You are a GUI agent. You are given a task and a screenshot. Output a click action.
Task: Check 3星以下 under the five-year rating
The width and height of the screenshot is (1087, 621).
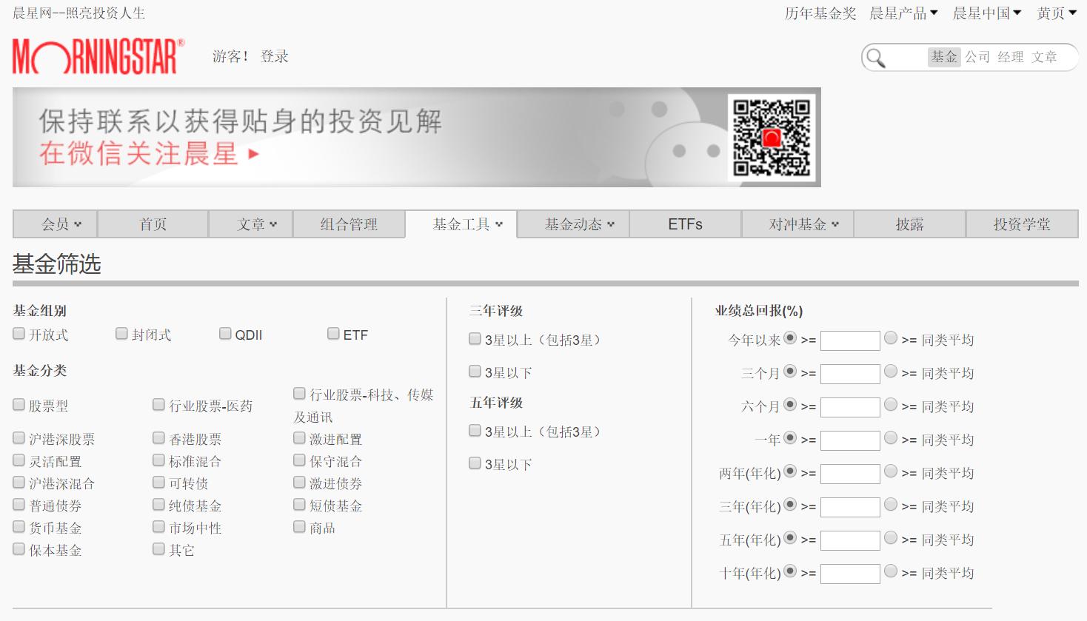[x=474, y=463]
